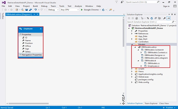Collapse the Properties section of Employee
Image resolution: width=178 pixels, height=109 pixels.
pyautogui.click(x=20, y=34)
